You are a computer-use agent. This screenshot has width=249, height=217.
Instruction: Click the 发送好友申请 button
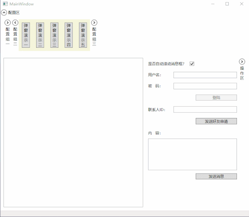click(216, 121)
